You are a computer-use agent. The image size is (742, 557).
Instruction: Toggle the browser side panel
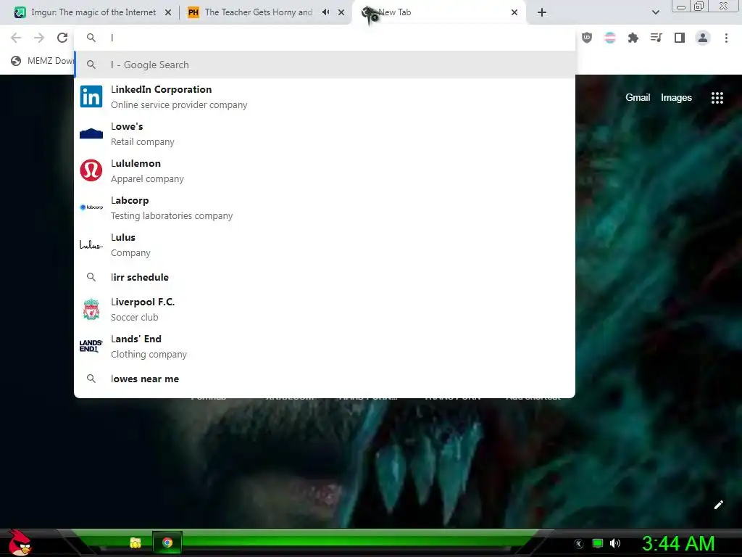680,38
